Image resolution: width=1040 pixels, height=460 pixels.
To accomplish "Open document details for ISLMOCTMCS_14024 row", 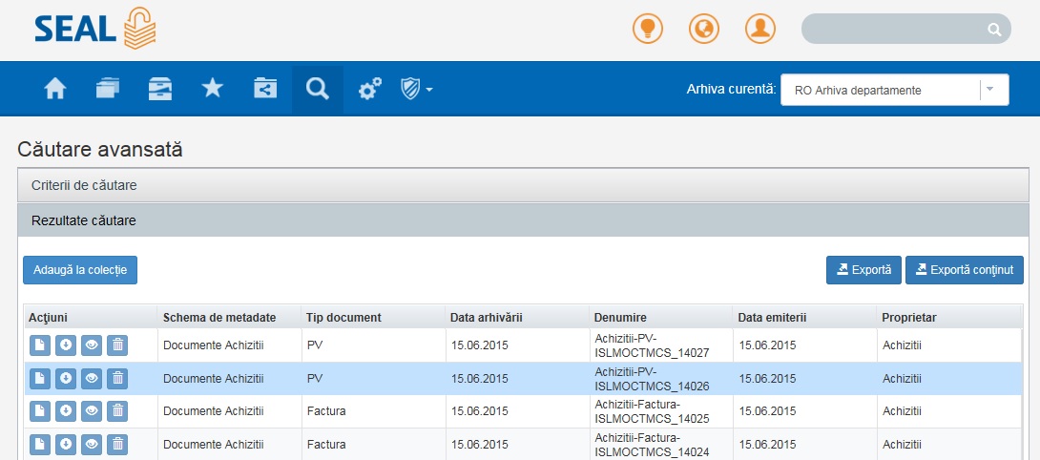I will tap(40, 445).
